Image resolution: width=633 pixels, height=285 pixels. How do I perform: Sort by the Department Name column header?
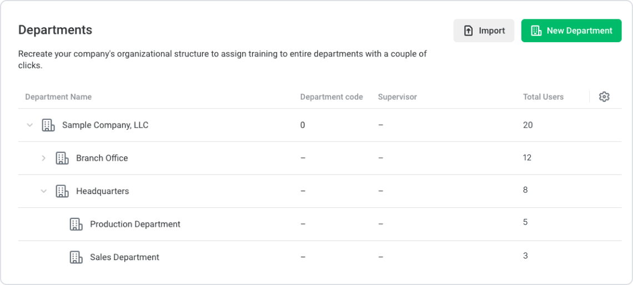[x=58, y=96]
